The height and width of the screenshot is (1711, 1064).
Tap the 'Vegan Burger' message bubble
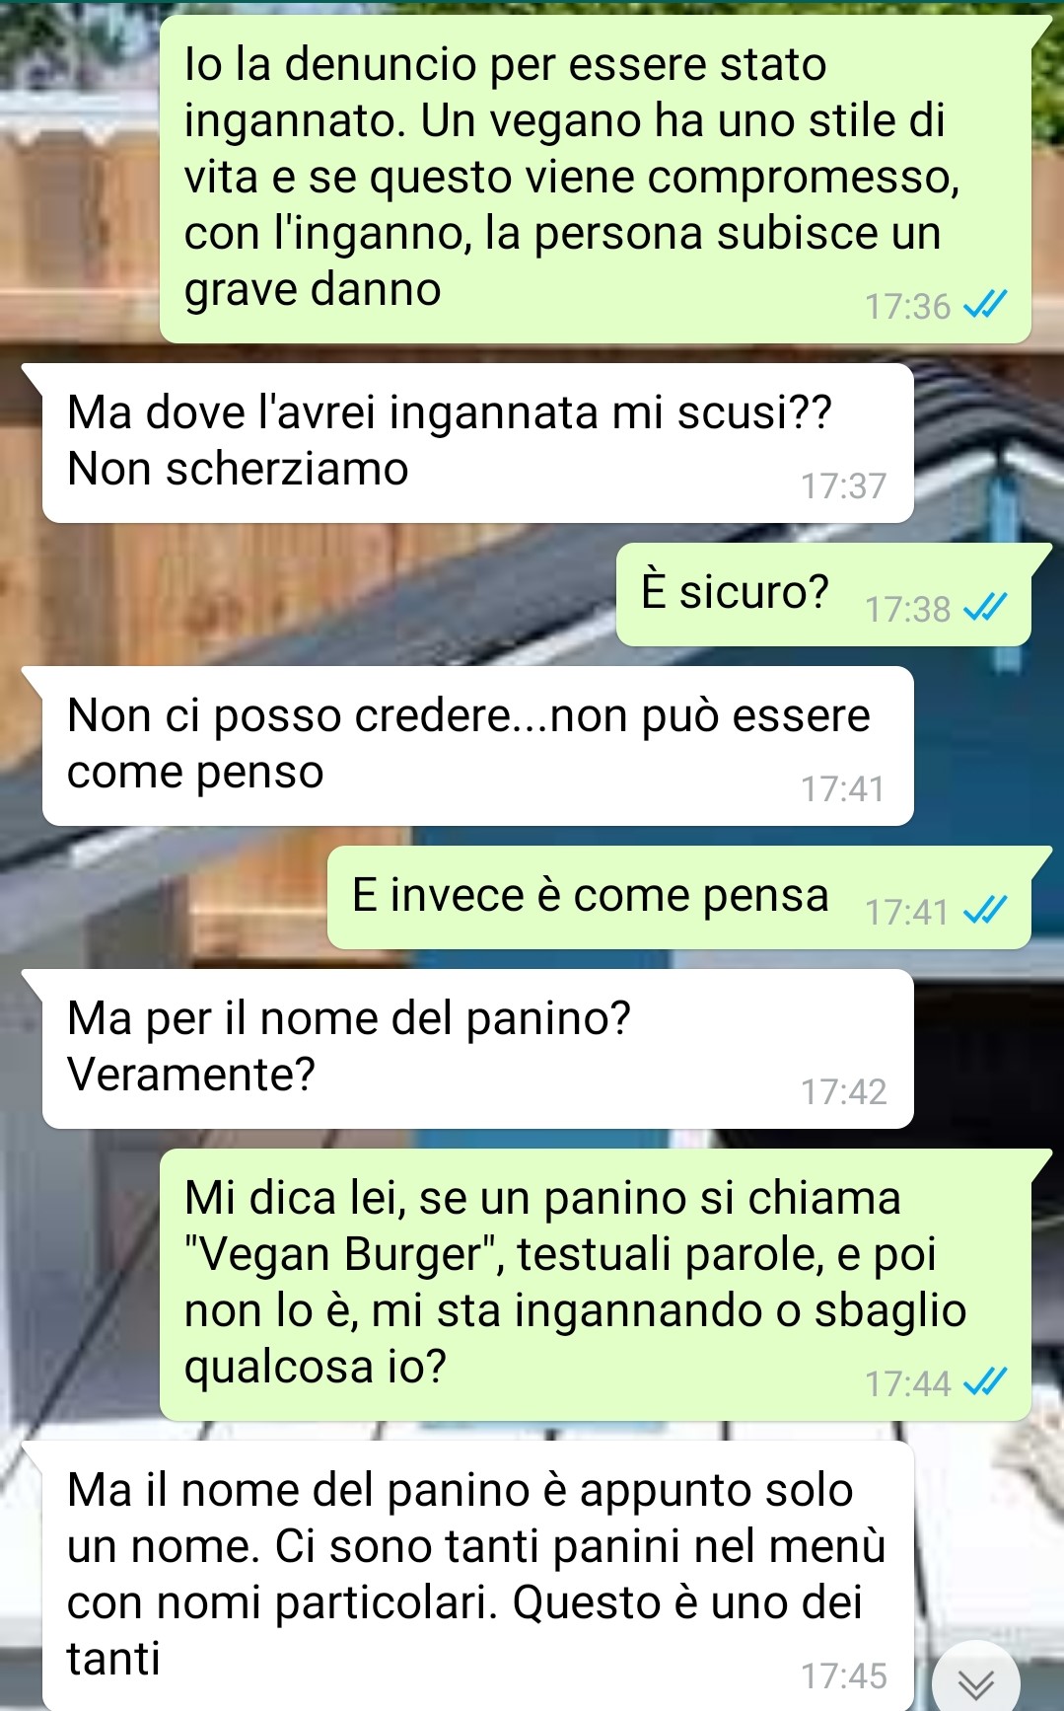click(x=595, y=1285)
